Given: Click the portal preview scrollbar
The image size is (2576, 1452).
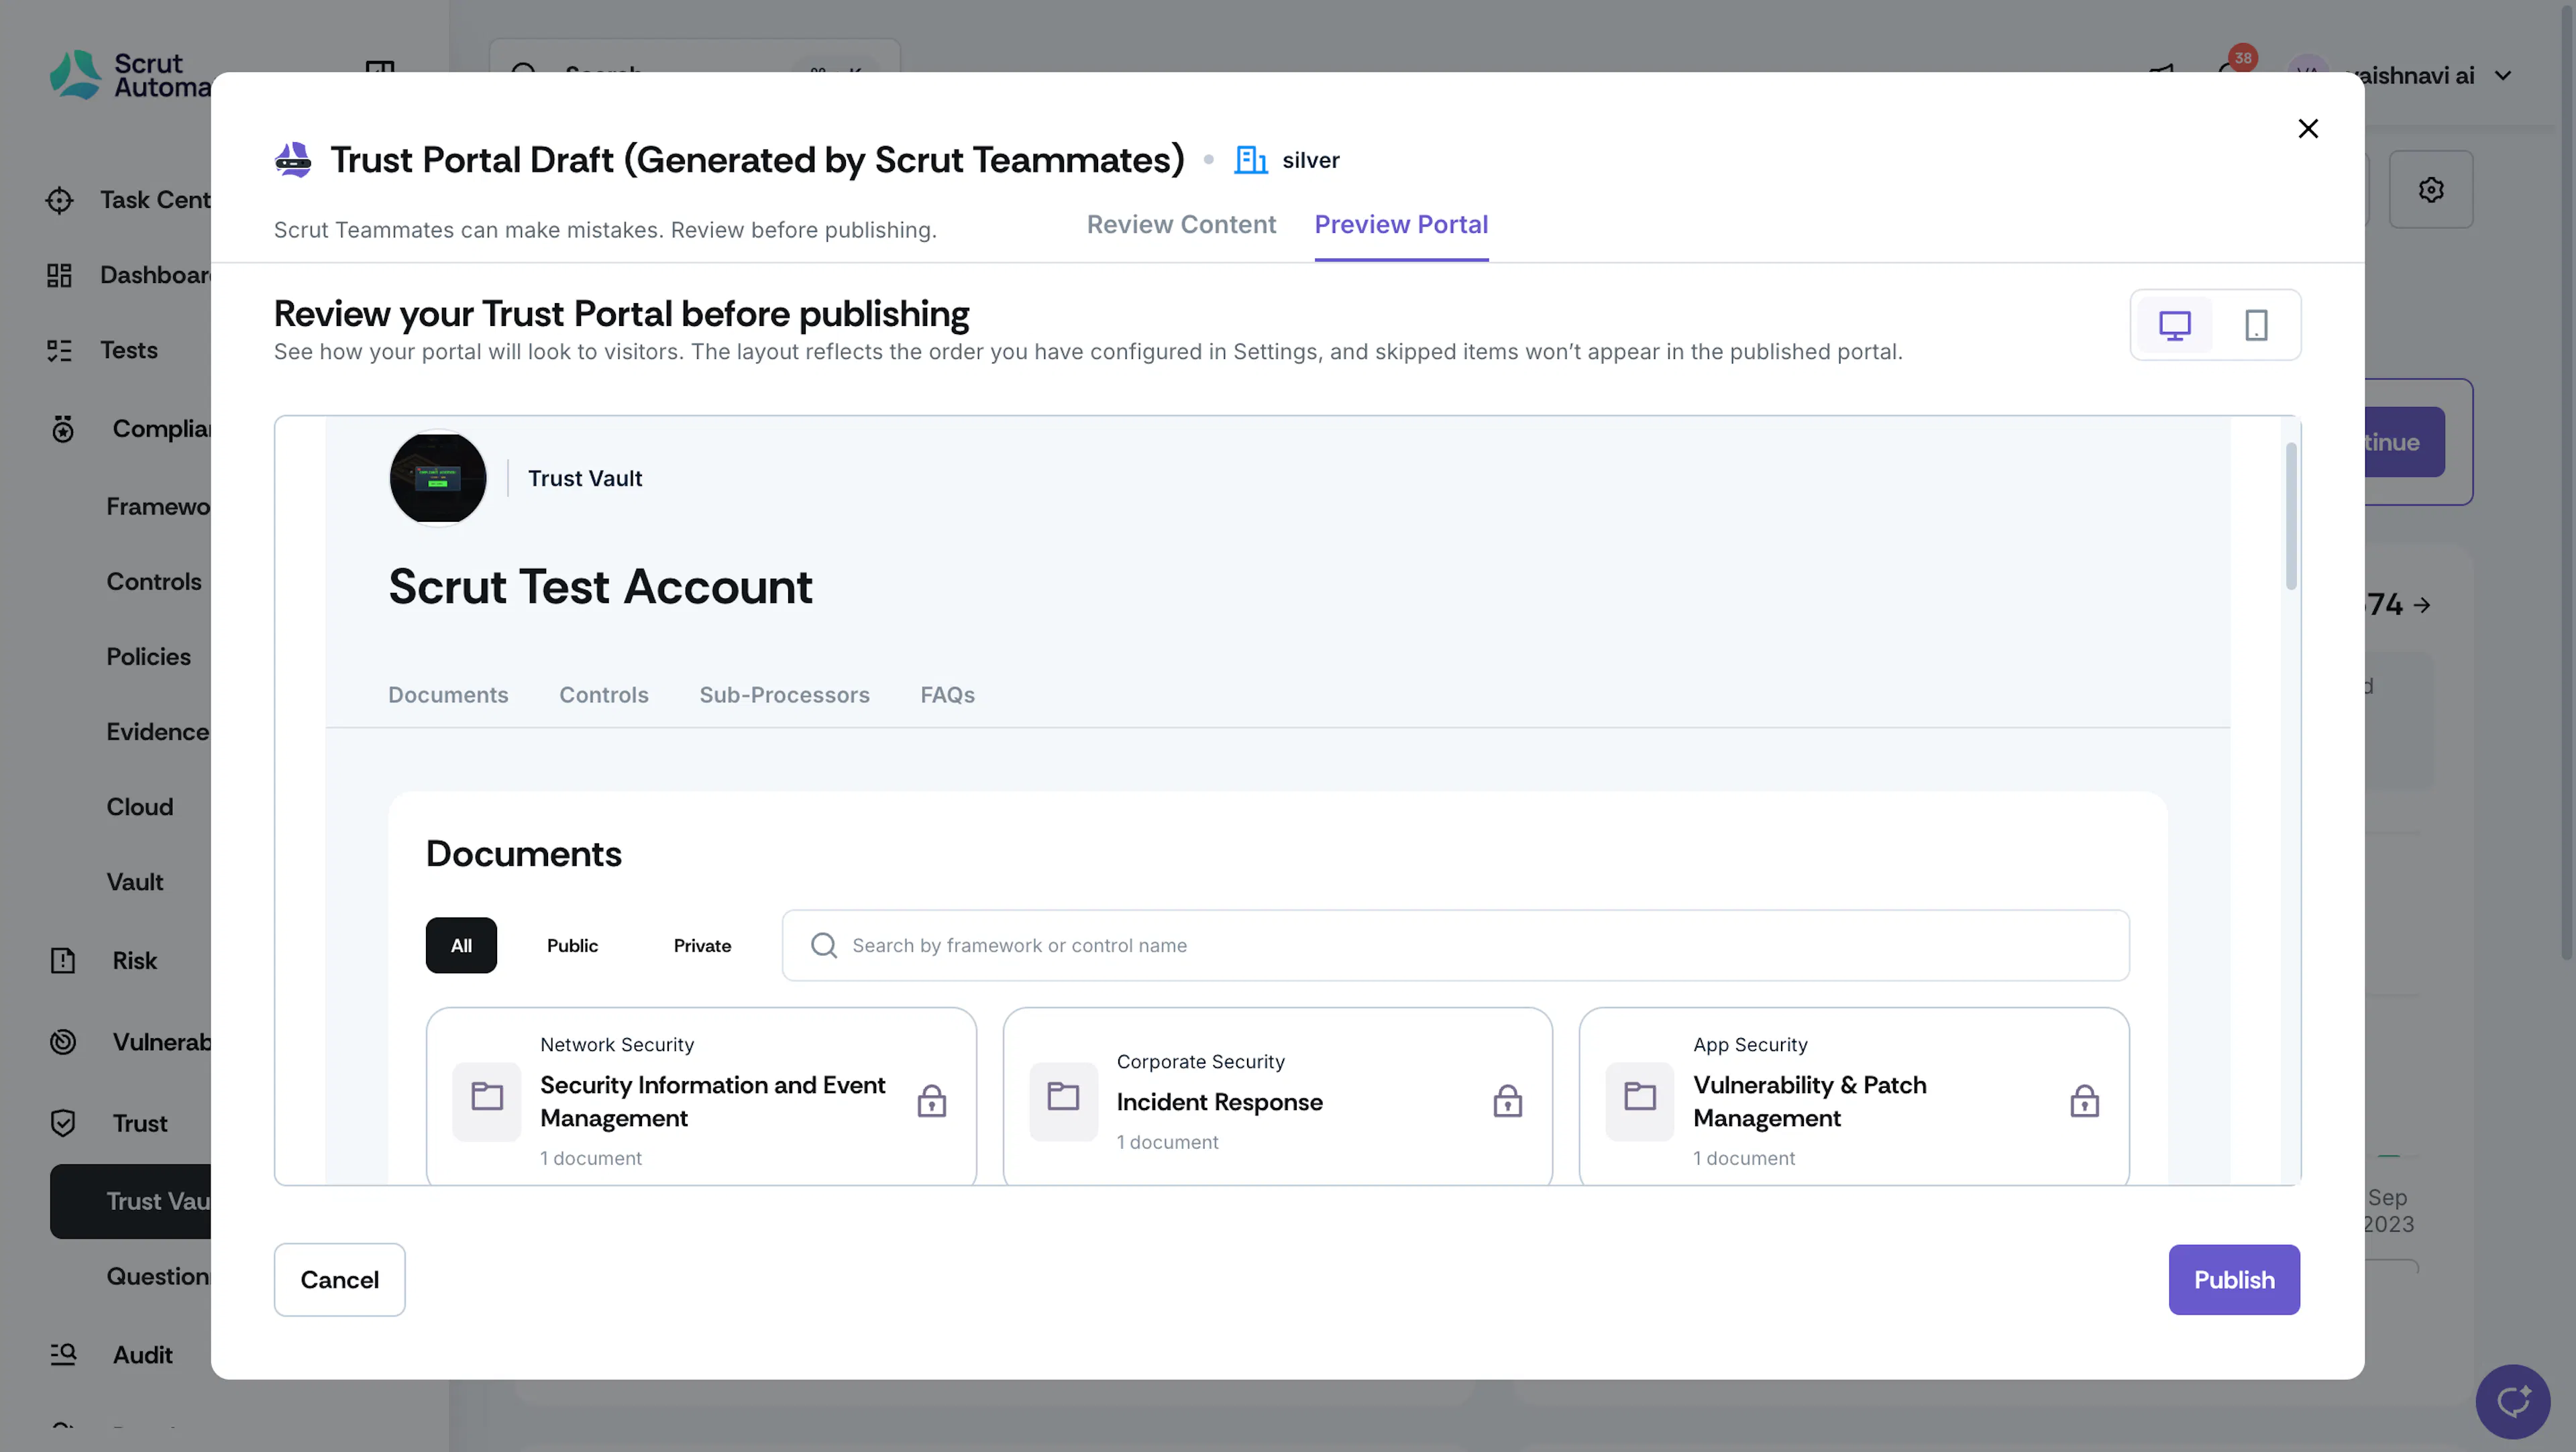Looking at the screenshot, I should tap(2291, 516).
